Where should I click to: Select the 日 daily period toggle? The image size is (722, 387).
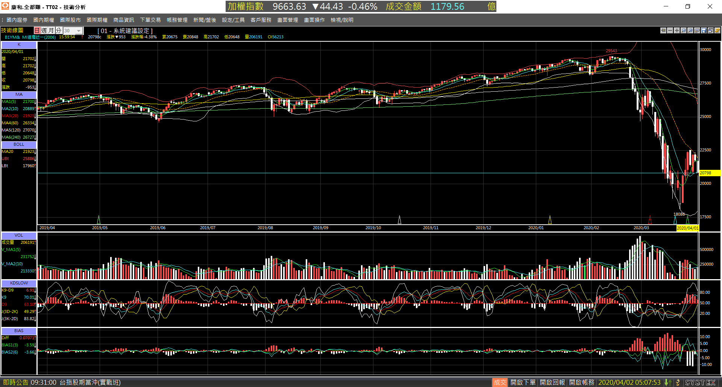tap(37, 30)
